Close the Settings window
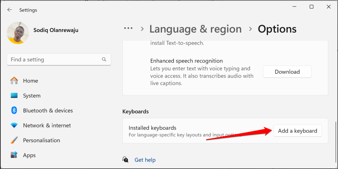The height and width of the screenshot is (169, 338). 328,7
